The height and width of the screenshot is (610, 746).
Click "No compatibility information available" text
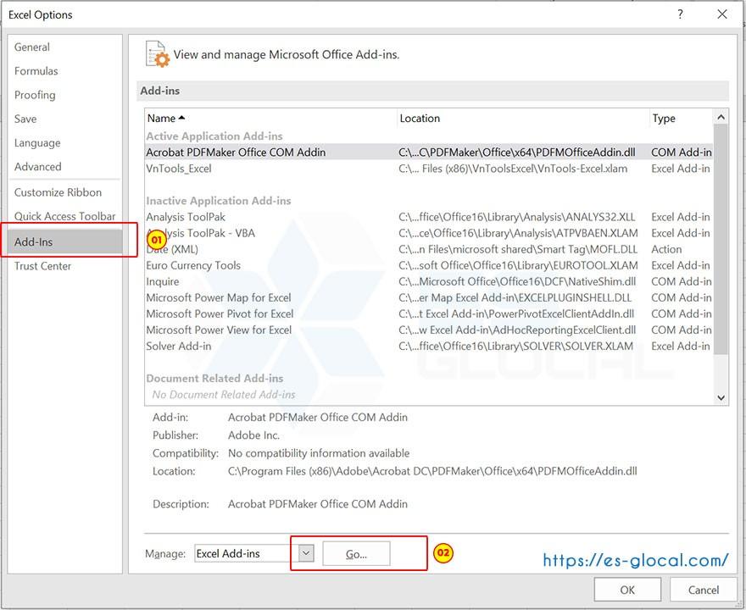[319, 453]
